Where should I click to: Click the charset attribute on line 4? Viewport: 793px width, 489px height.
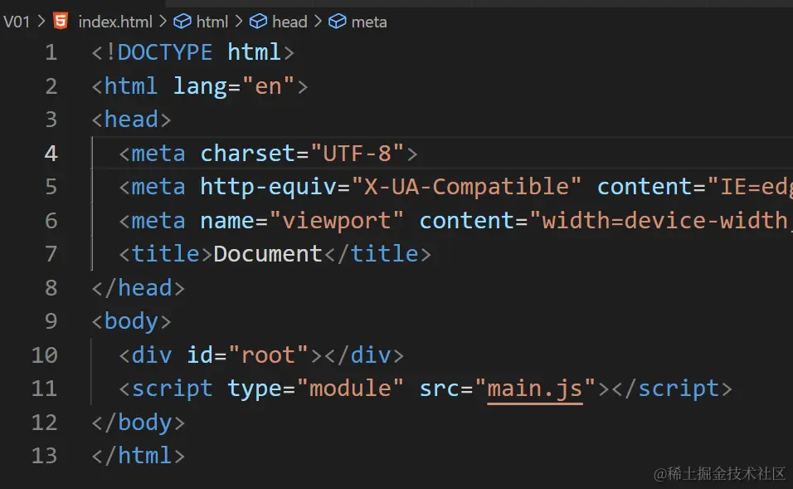pos(248,154)
